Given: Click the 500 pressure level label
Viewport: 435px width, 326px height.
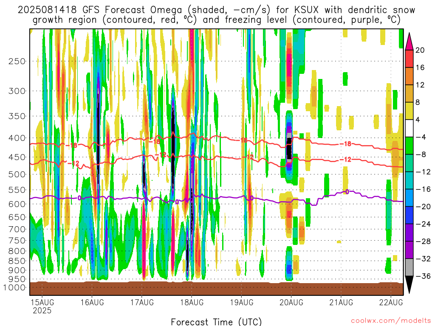Looking at the screenshot, I should 17,174.
